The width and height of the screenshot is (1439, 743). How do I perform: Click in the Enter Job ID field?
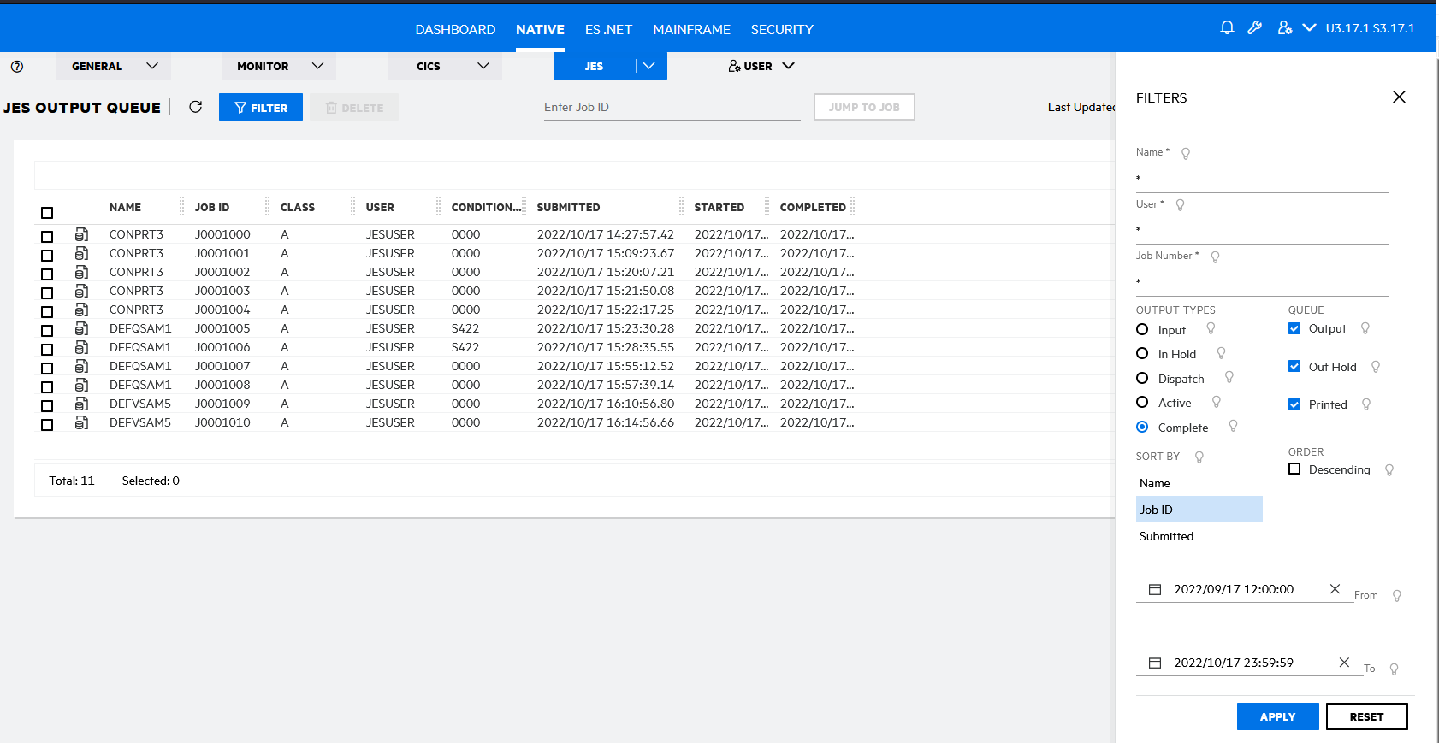coord(672,107)
